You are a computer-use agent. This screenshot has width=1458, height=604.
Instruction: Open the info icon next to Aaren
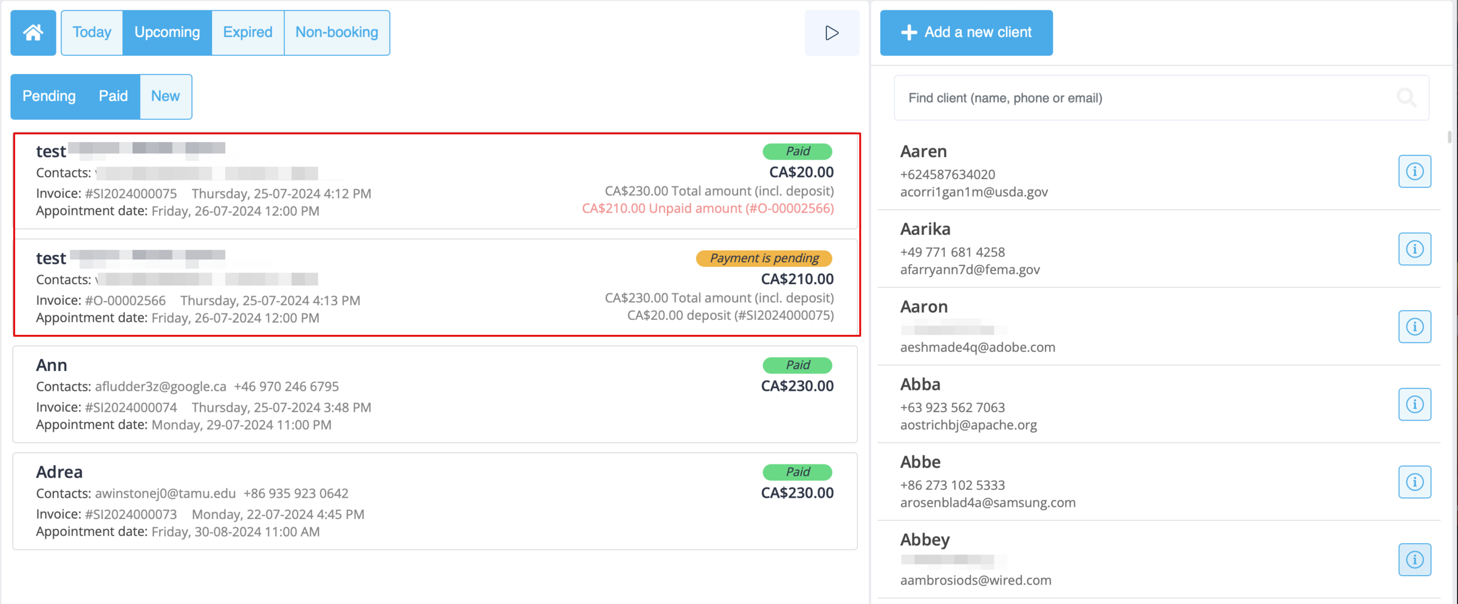pyautogui.click(x=1415, y=171)
